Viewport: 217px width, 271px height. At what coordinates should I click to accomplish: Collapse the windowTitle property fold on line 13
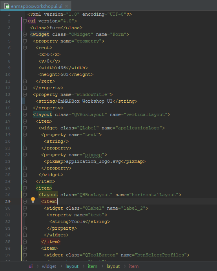pyautogui.click(x=25, y=94)
